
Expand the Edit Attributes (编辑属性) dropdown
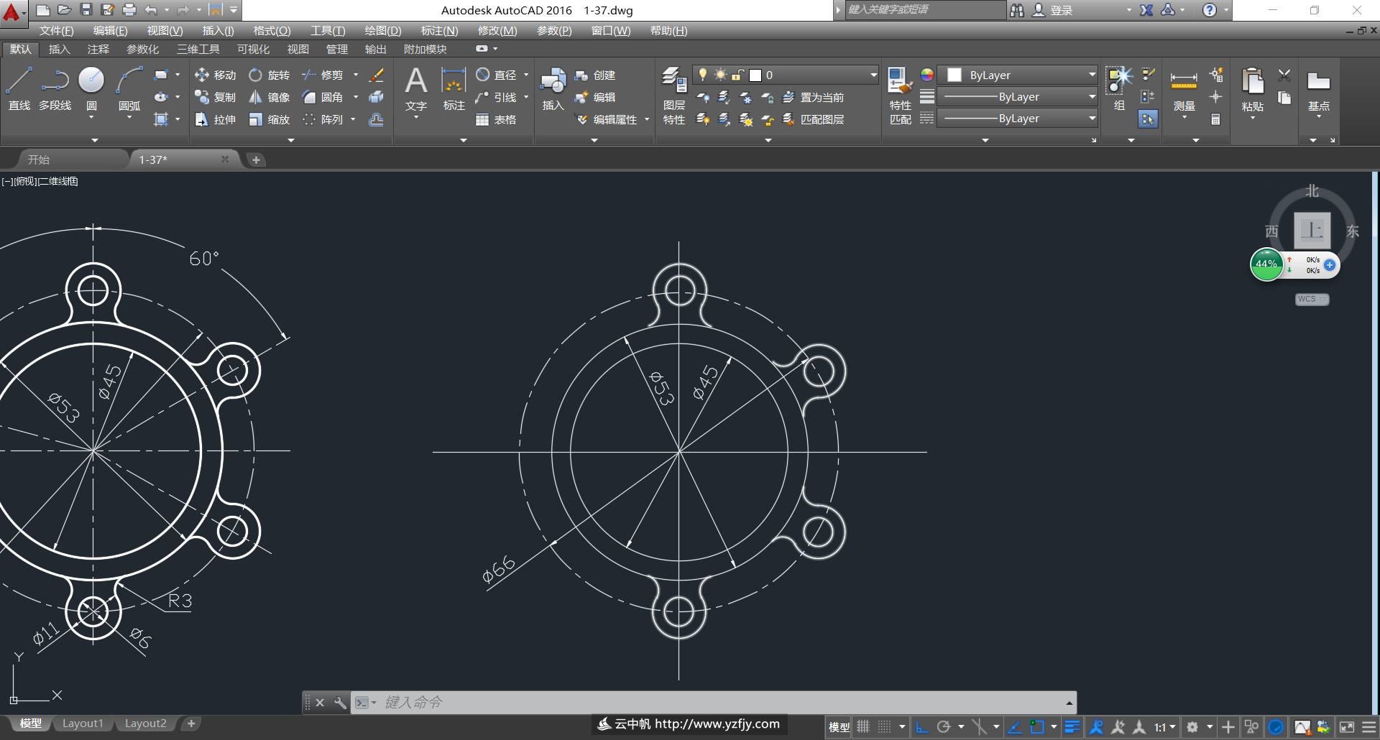point(647,119)
